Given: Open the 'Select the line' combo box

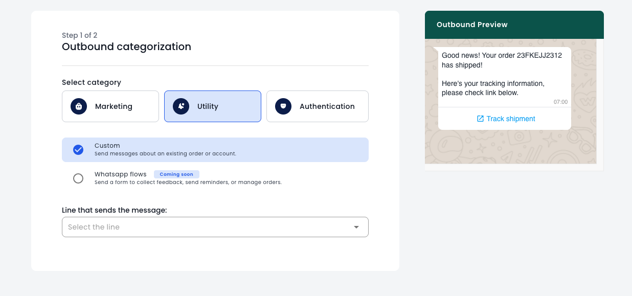Looking at the screenshot, I should [x=205, y=227].
